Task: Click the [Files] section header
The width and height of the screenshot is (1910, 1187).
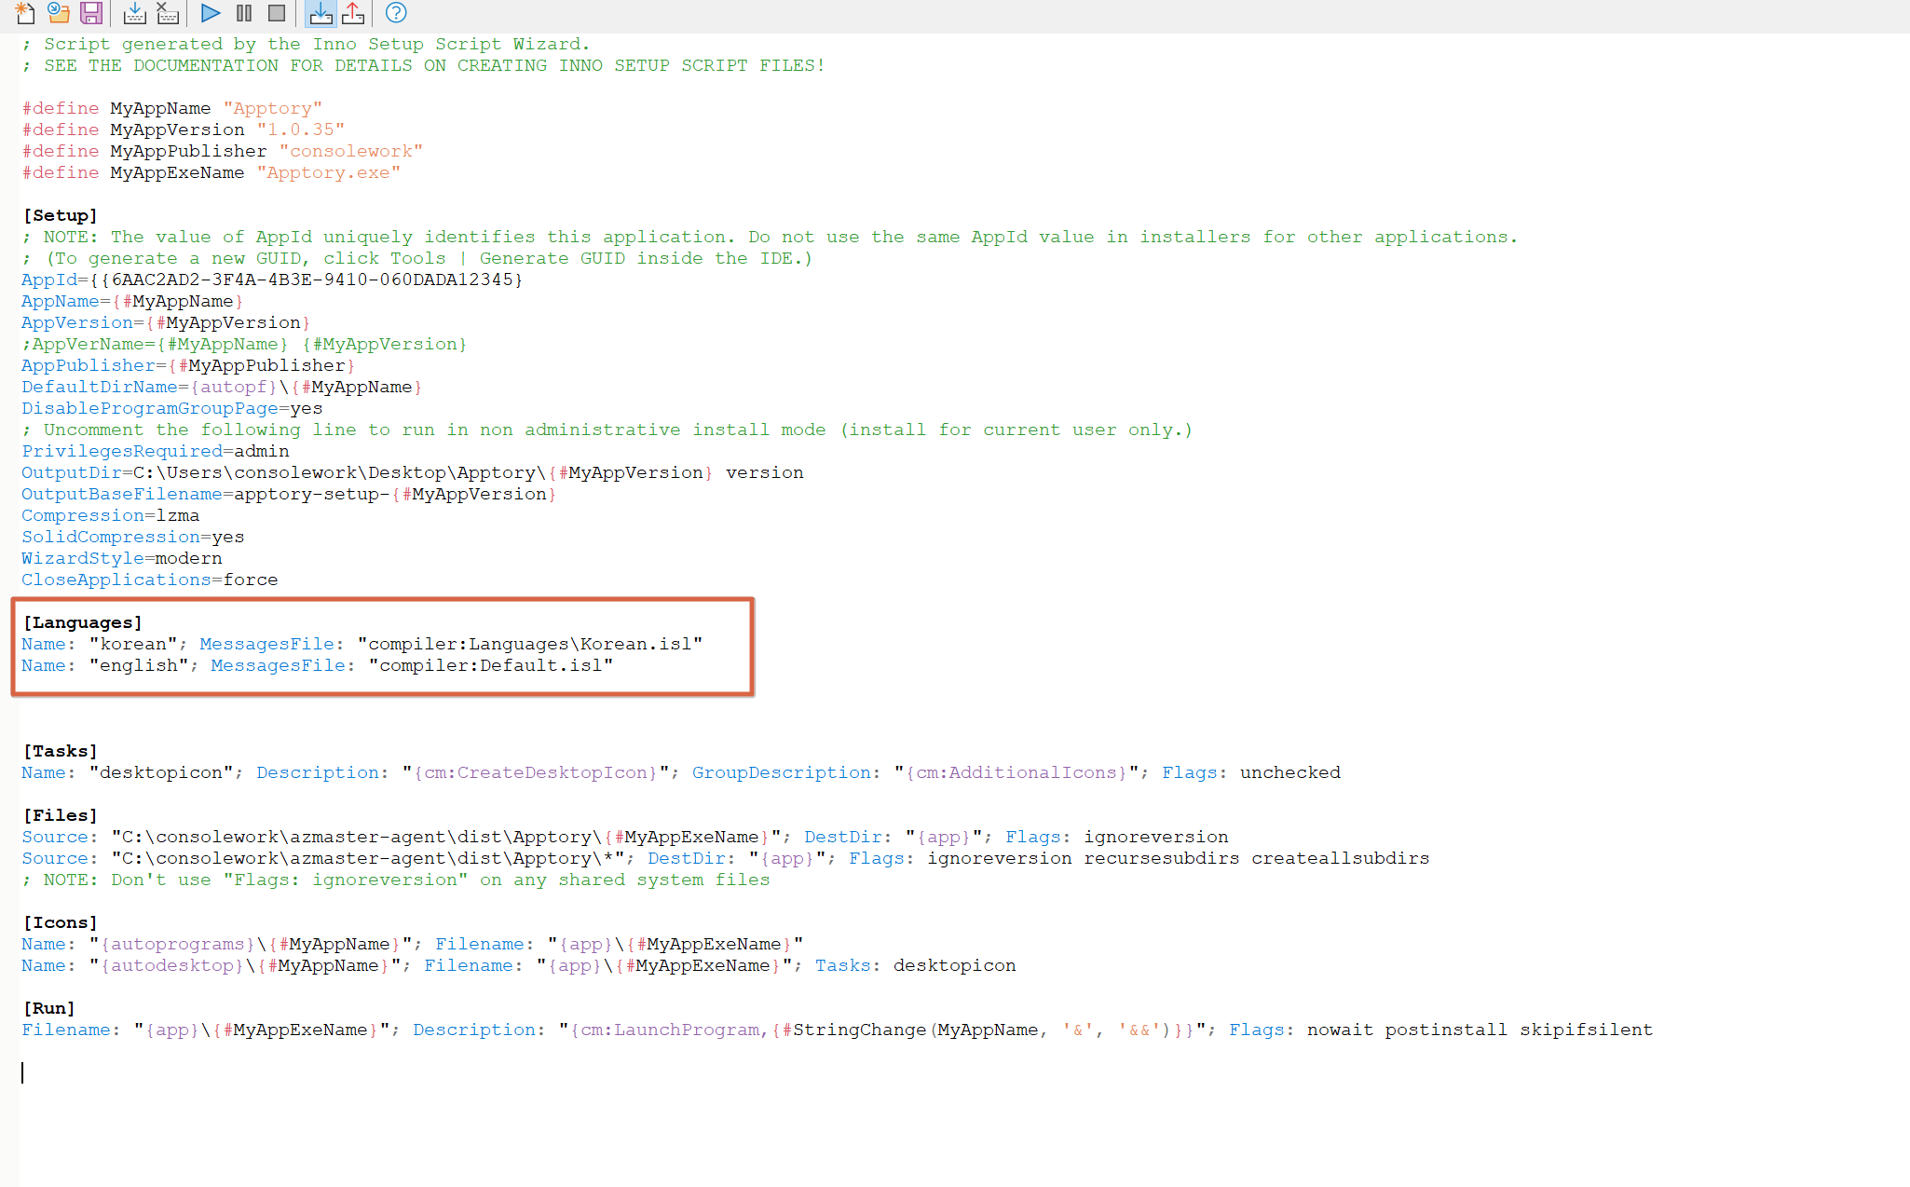Action: [61, 815]
